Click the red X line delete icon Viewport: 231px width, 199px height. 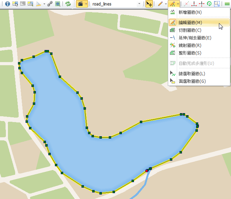tap(186, 4)
